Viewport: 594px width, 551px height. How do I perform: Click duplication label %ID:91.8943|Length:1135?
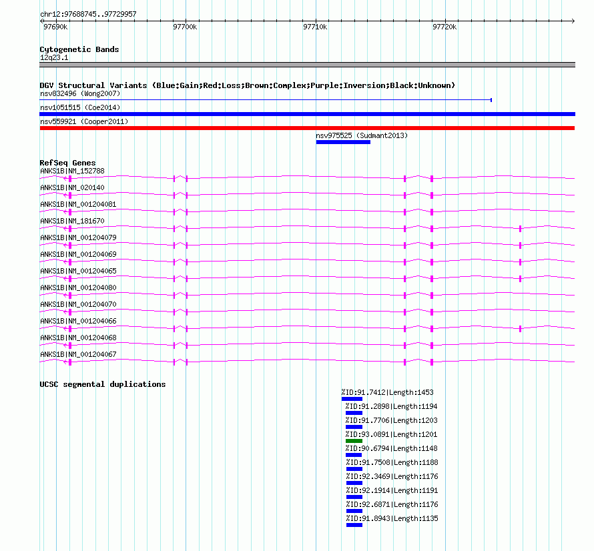coord(392,519)
